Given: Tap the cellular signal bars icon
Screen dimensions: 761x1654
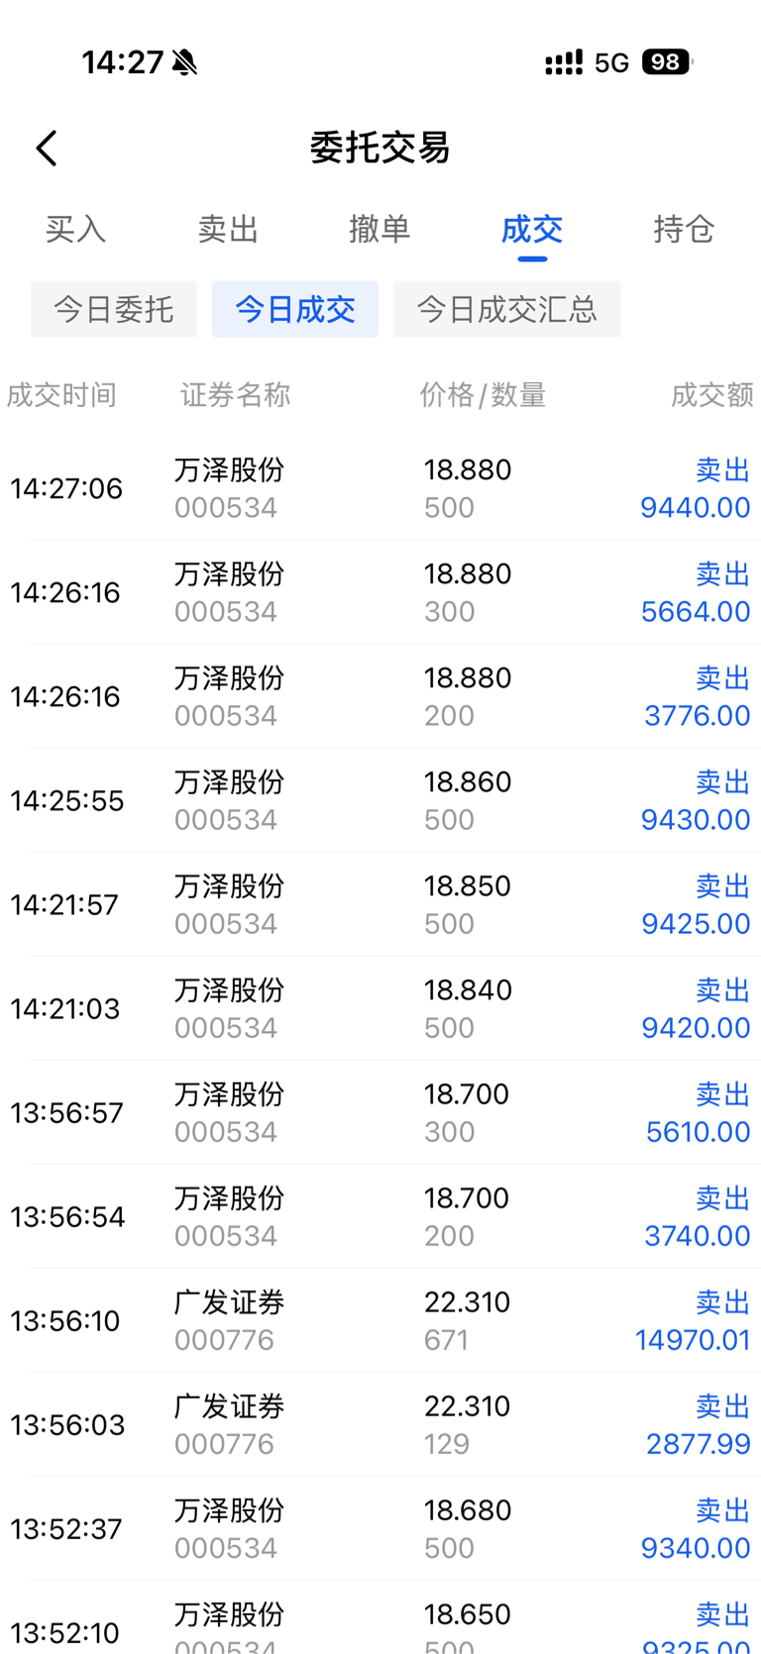Looking at the screenshot, I should click(x=564, y=63).
